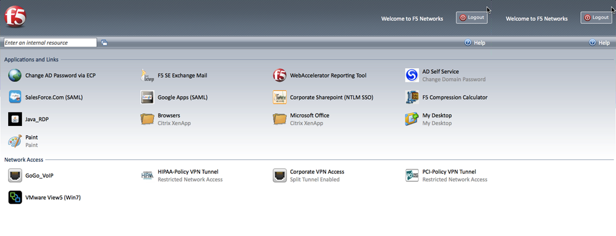
Task: Launch F5 SE Exchange Mail icon
Action: 147,75
